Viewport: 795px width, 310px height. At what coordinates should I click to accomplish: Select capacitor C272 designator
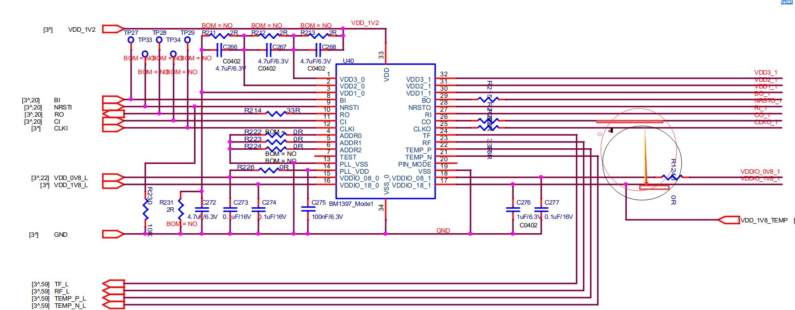pyautogui.click(x=209, y=202)
